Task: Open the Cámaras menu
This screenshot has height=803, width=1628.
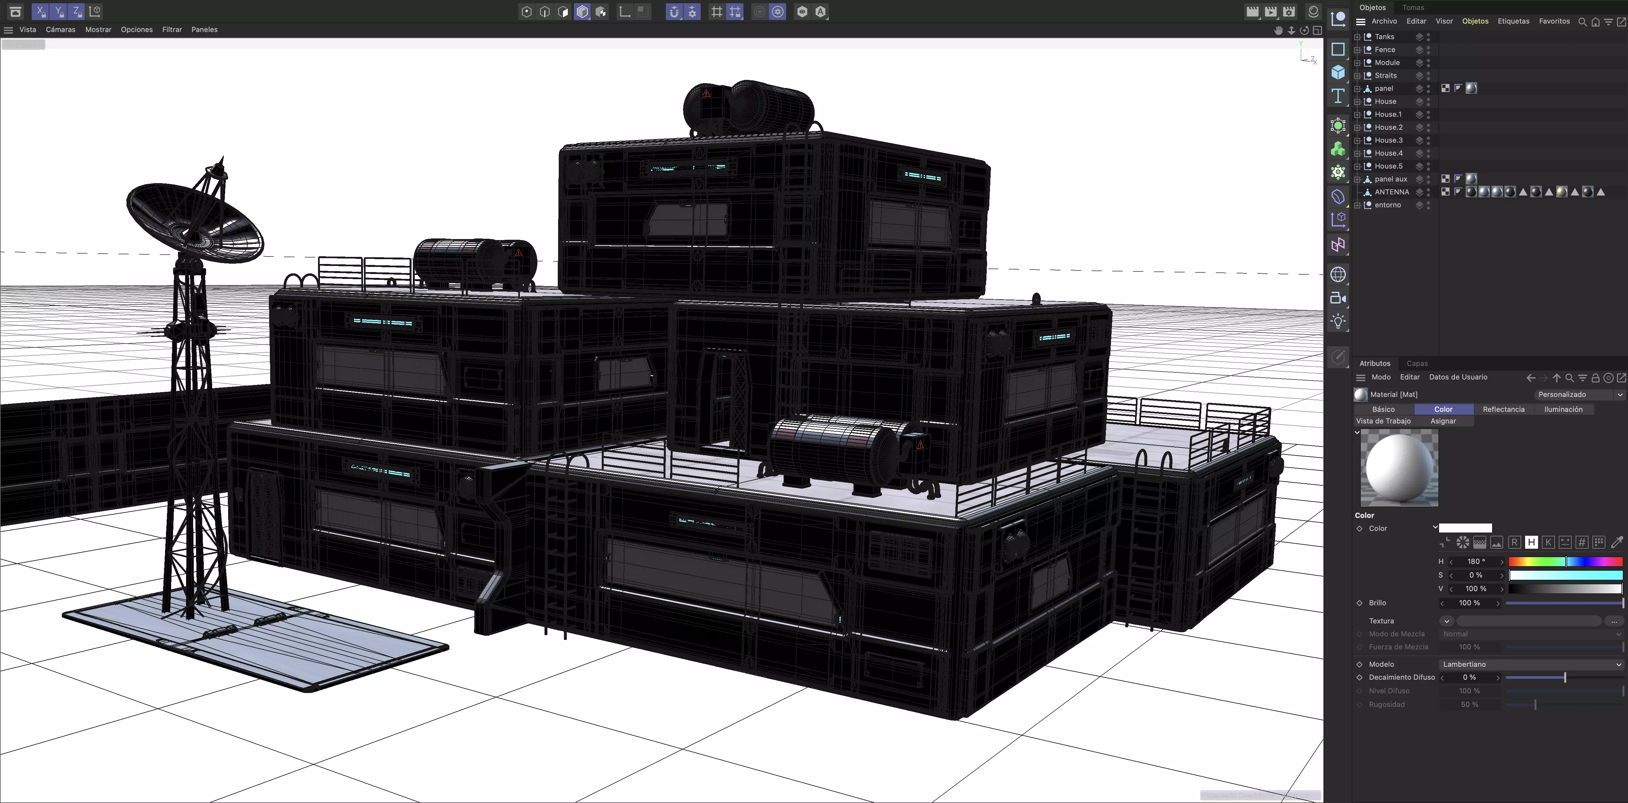Action: (61, 30)
